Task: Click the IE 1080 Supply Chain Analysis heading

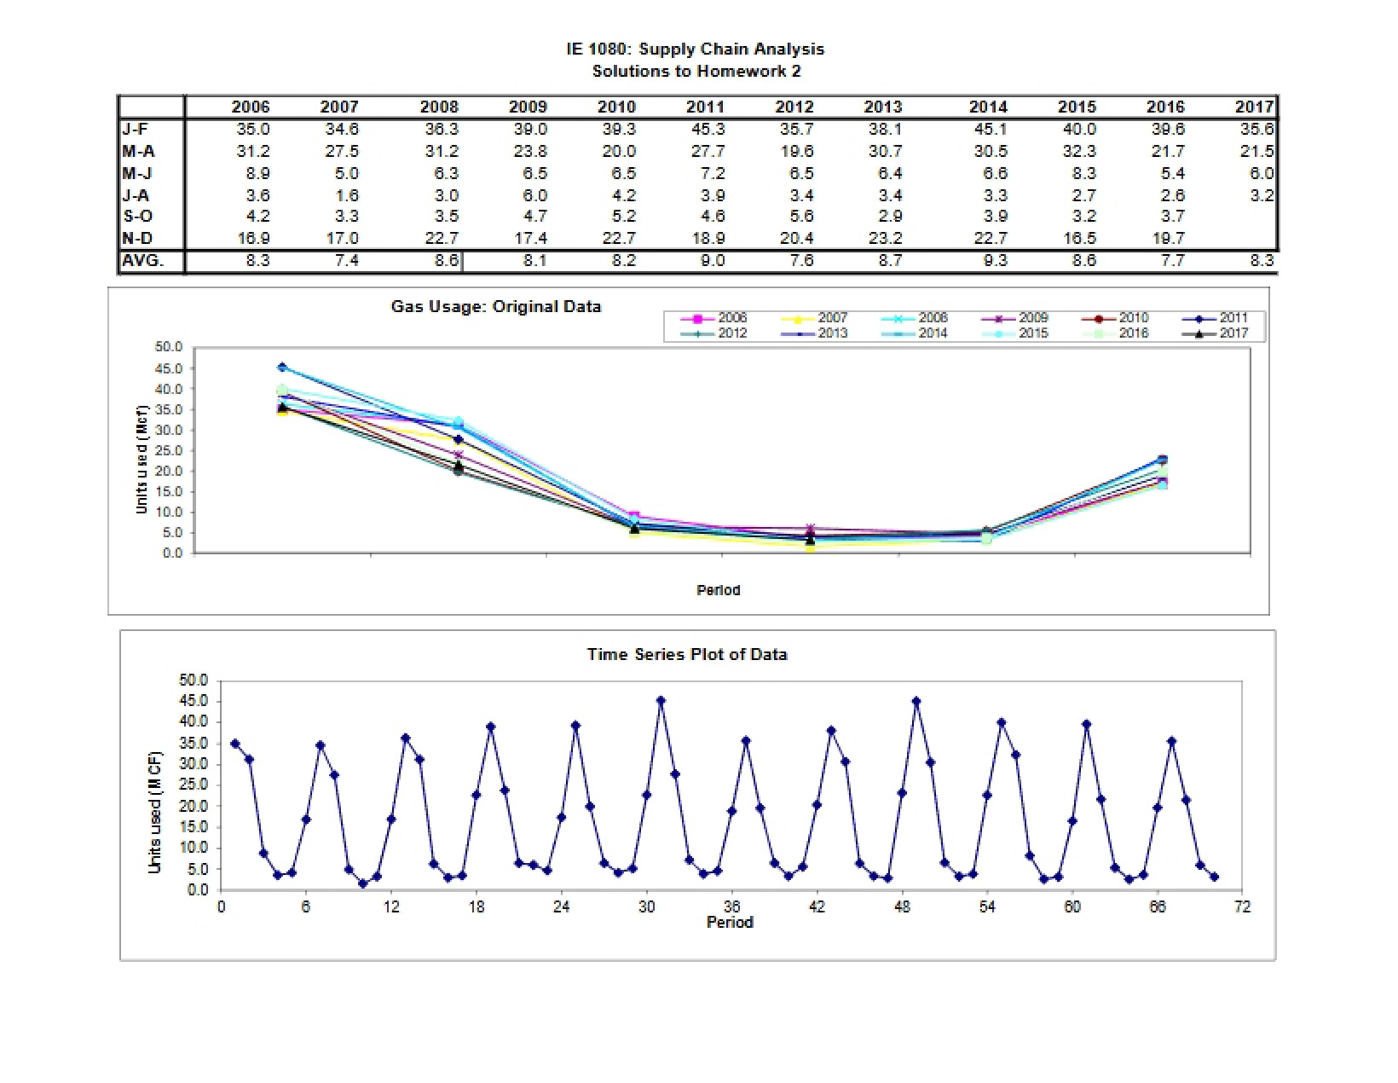Action: [x=696, y=49]
